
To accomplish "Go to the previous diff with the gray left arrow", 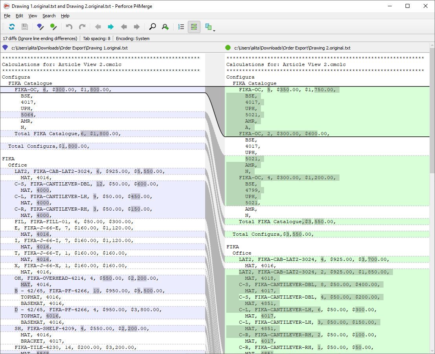I will (98, 27).
